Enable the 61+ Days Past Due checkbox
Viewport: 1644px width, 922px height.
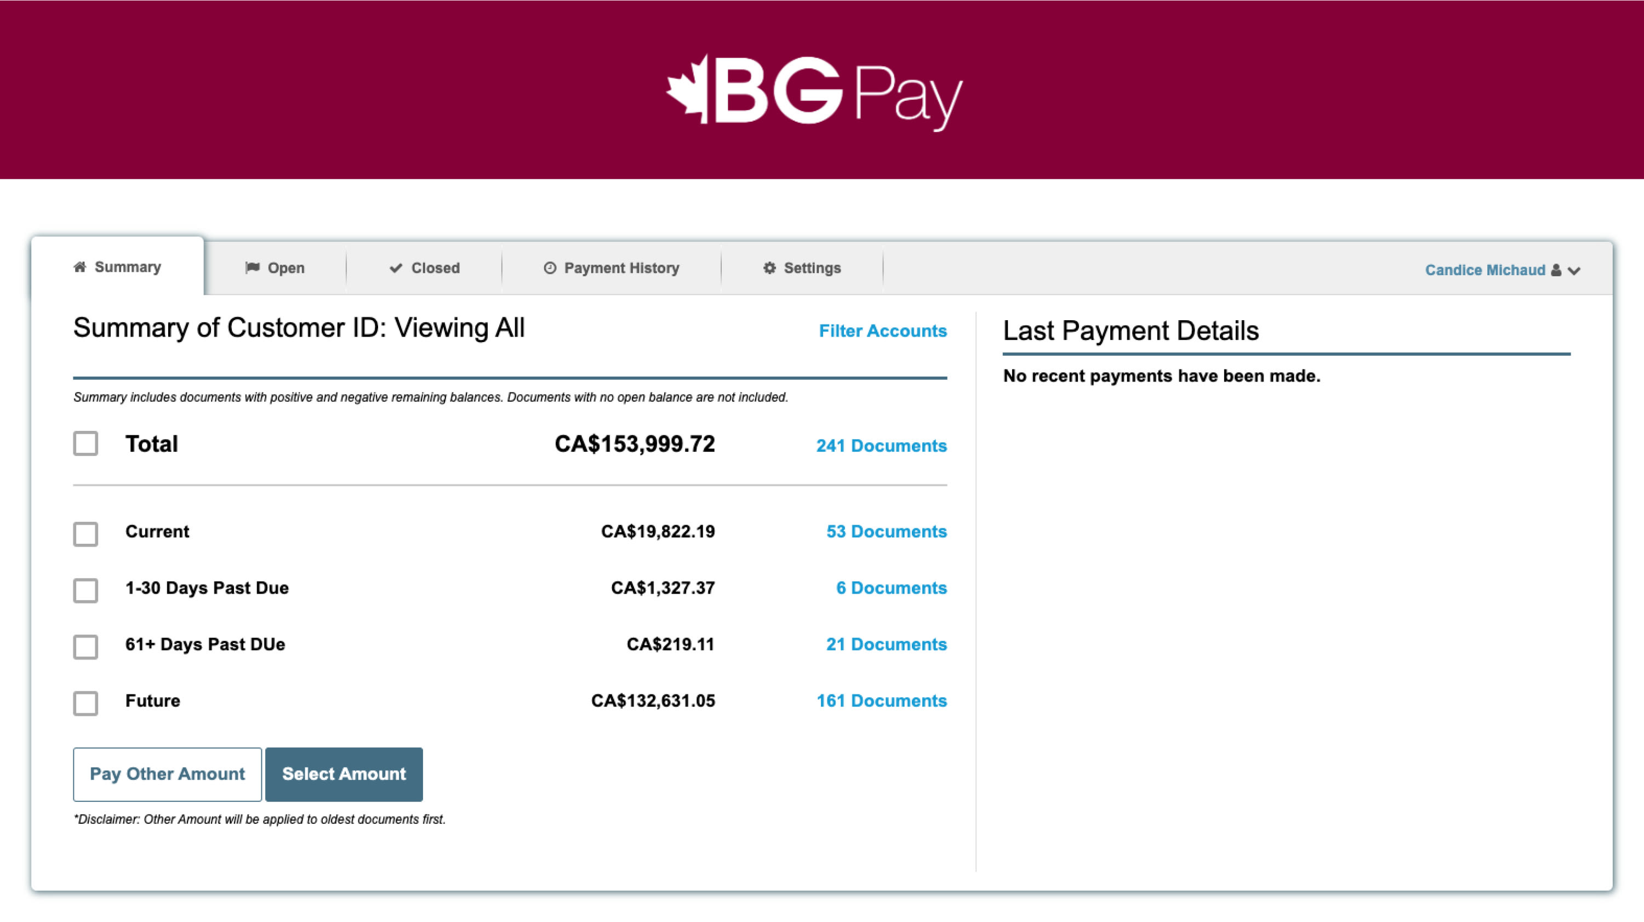tap(85, 647)
